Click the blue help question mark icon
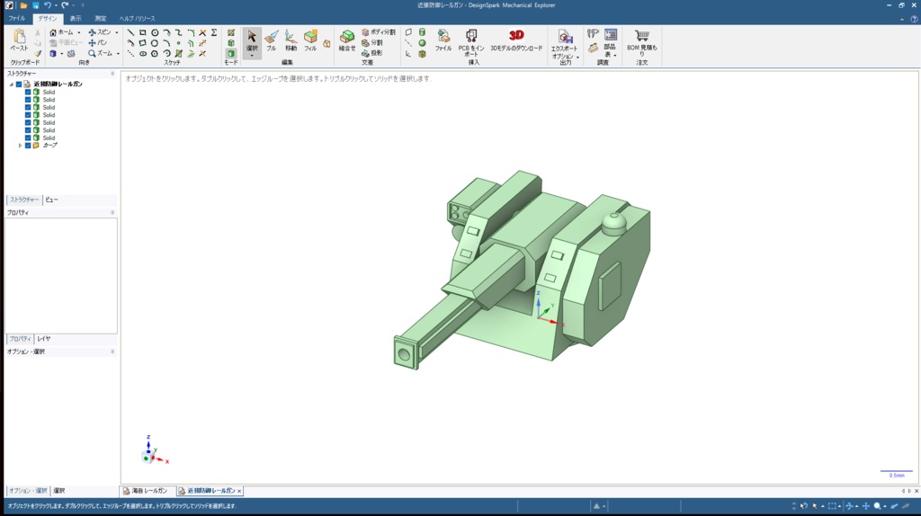The height and width of the screenshot is (516, 921). [914, 19]
